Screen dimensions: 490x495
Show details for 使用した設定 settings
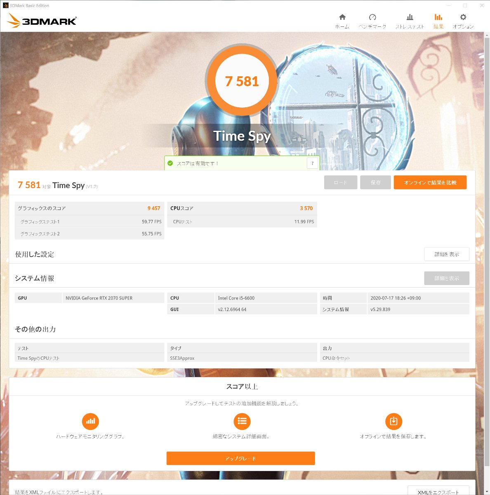(x=447, y=254)
